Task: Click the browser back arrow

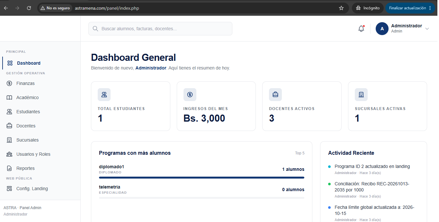Action: [x=6, y=8]
